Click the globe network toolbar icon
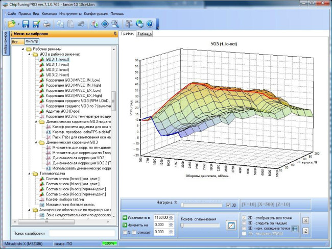 139,24
